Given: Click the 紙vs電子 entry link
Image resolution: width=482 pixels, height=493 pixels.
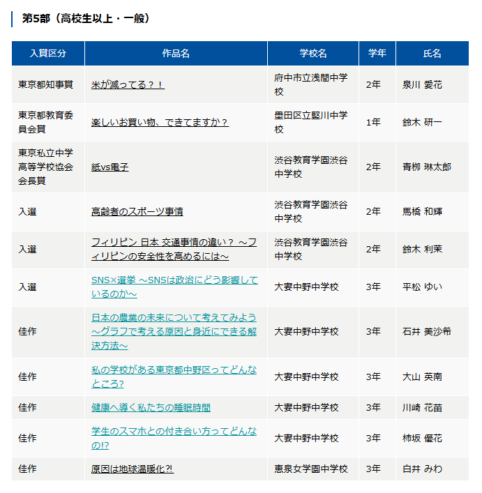Looking at the screenshot, I should (x=110, y=167).
